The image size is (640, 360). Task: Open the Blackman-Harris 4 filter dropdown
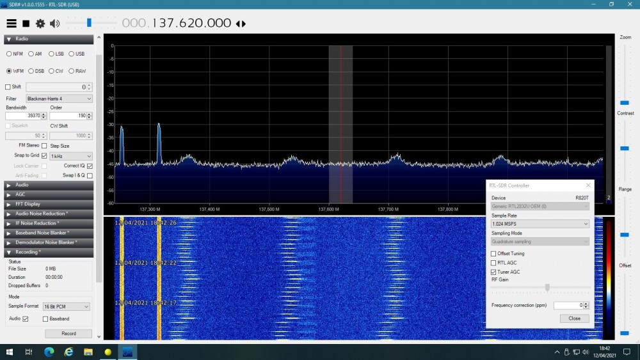(x=59, y=98)
